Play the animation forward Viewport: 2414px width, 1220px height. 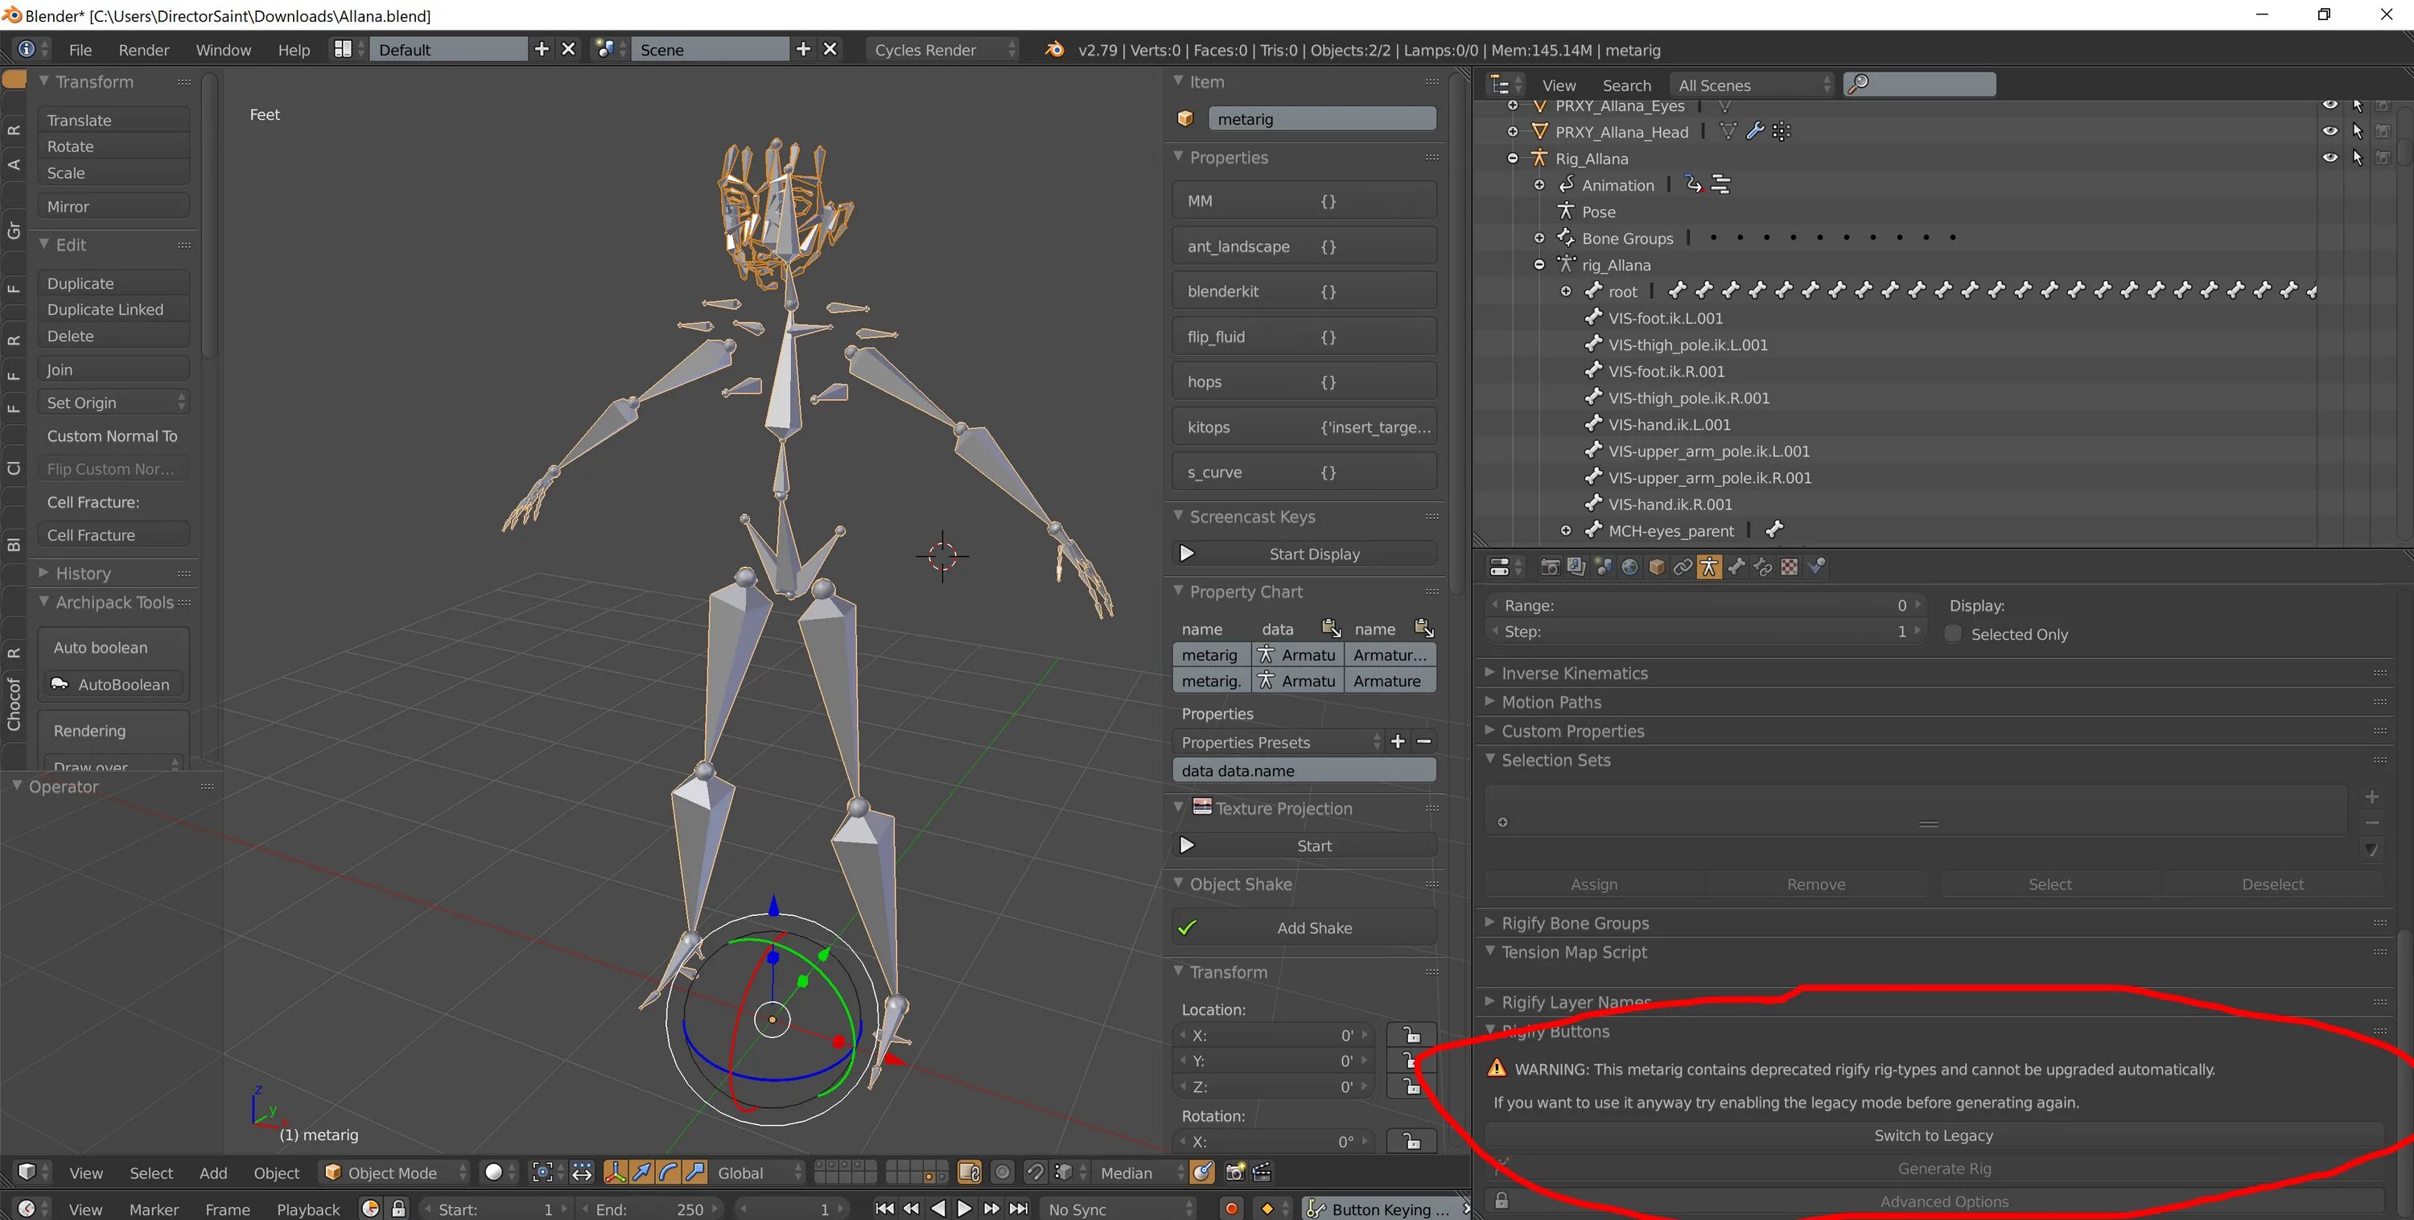(964, 1209)
